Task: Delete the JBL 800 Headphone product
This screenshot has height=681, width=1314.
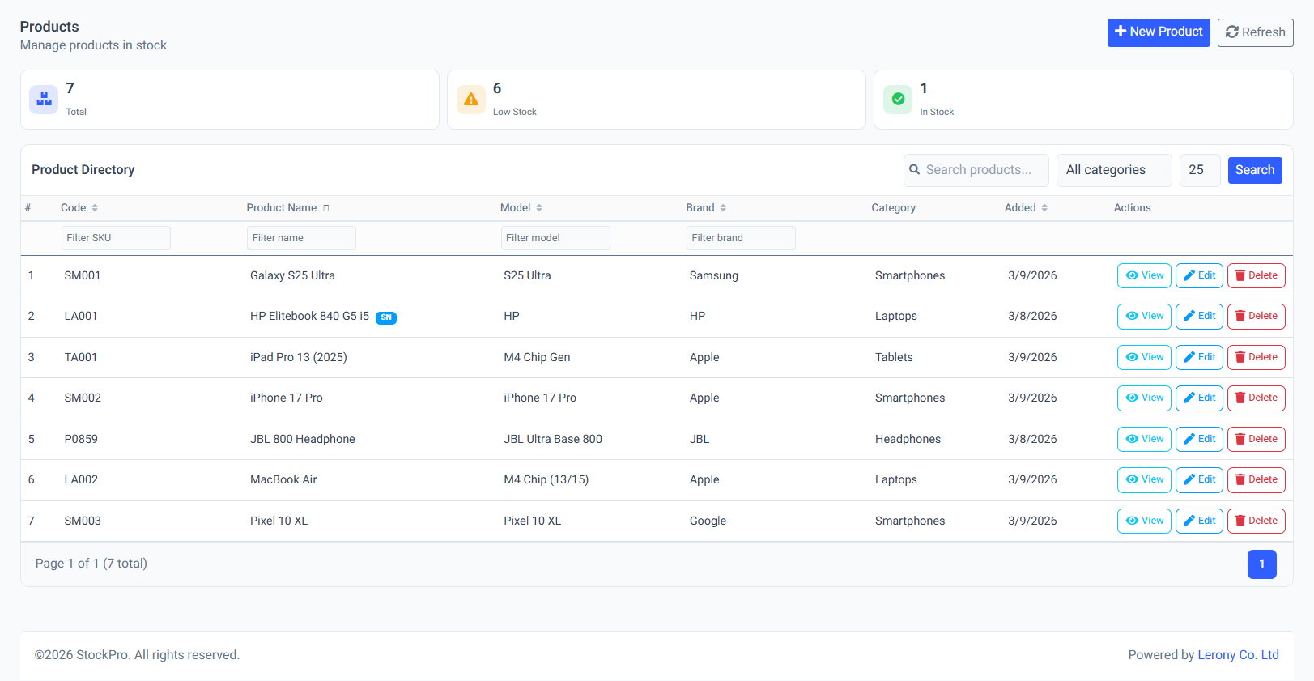Action: click(x=1256, y=439)
